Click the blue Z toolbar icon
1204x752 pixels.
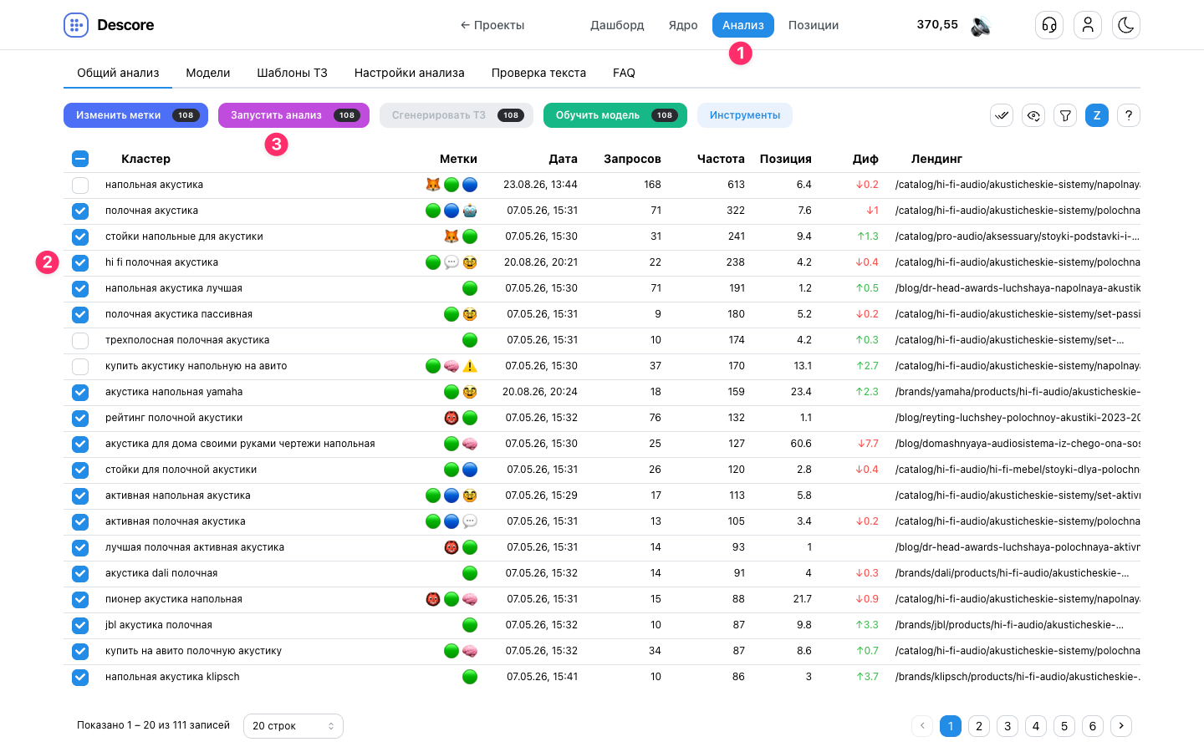(1097, 115)
